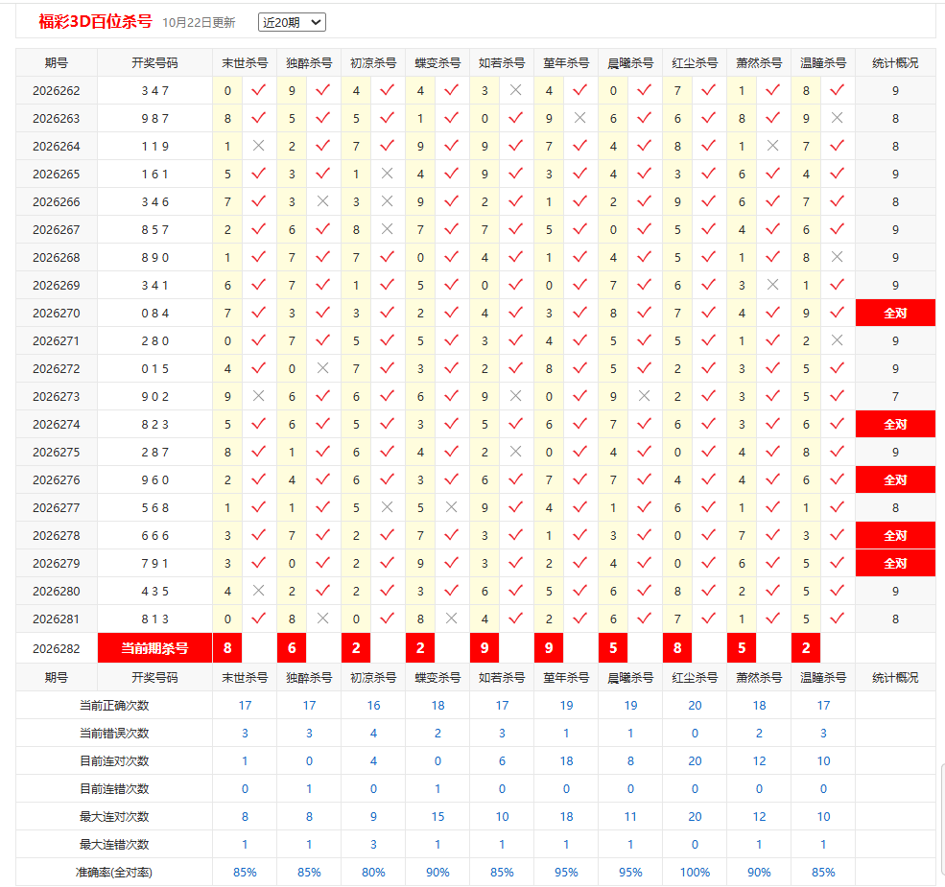Select the 当前正确次数 row label
The image size is (945, 887).
[x=114, y=705]
